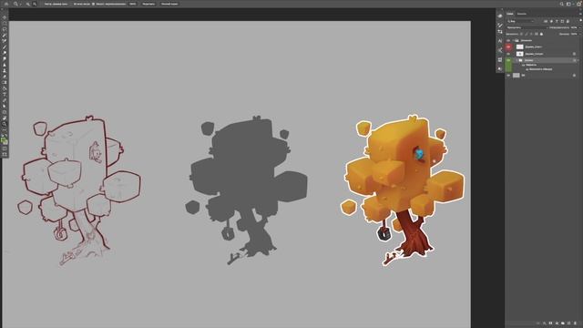The image size is (583, 328).
Task: Click the 100% zoom button
Action: pyautogui.click(x=132, y=4)
